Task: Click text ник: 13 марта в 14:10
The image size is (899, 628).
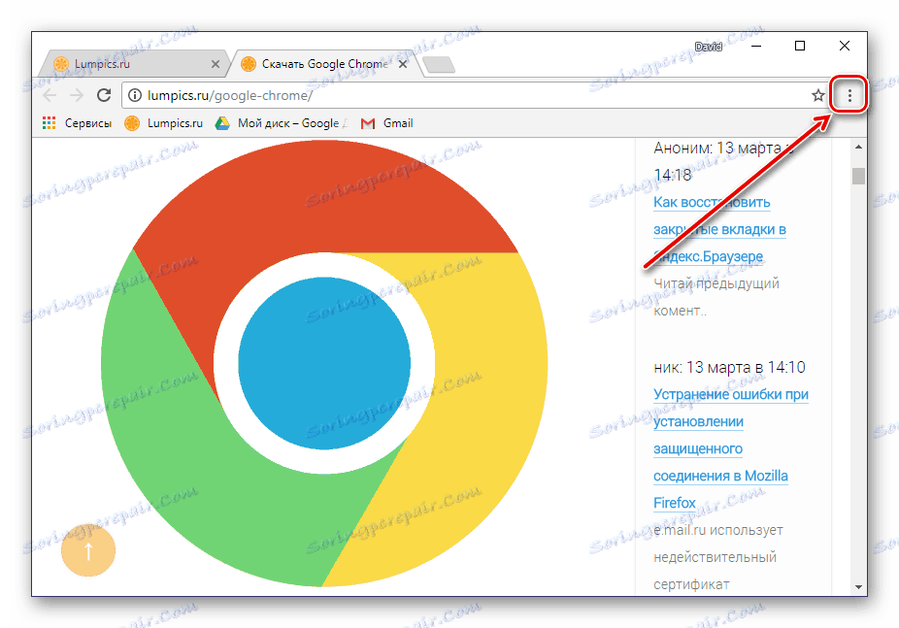Action: pyautogui.click(x=729, y=367)
